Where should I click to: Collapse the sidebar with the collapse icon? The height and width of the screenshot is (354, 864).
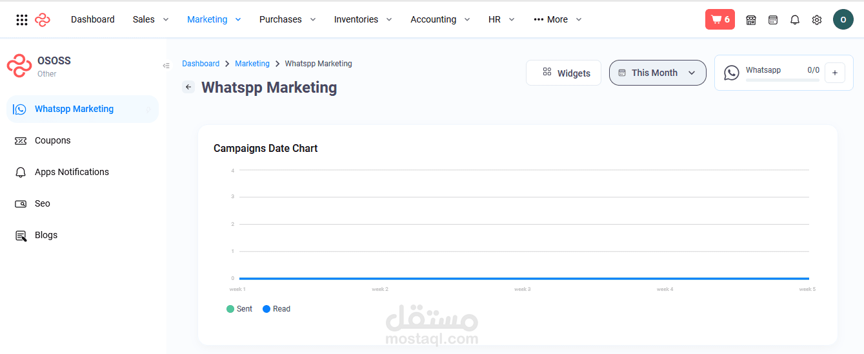click(x=166, y=65)
